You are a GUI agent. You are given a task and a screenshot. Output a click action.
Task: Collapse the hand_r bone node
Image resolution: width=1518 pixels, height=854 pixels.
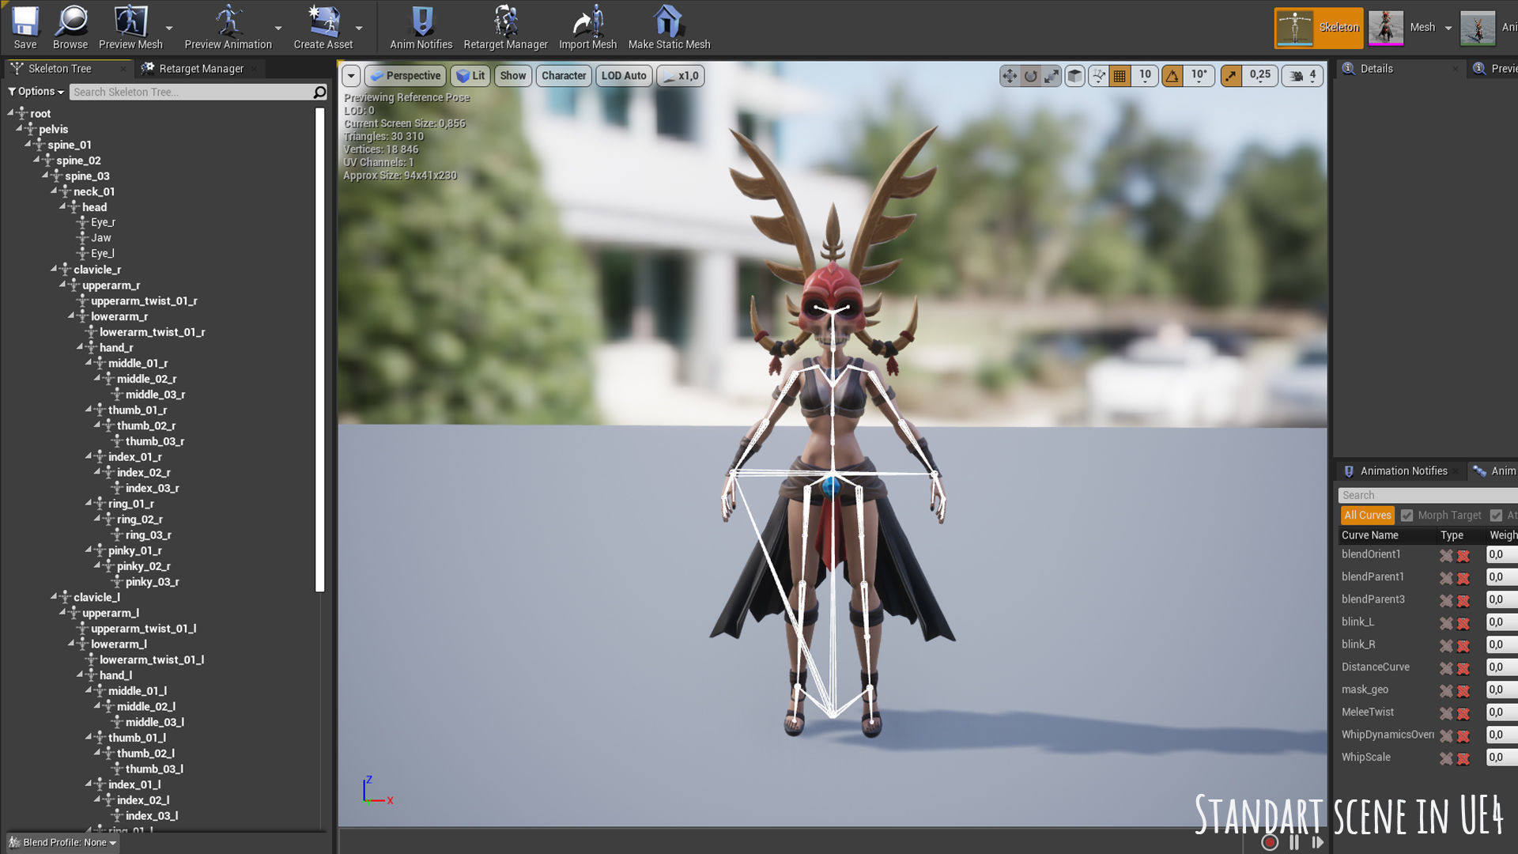81,347
